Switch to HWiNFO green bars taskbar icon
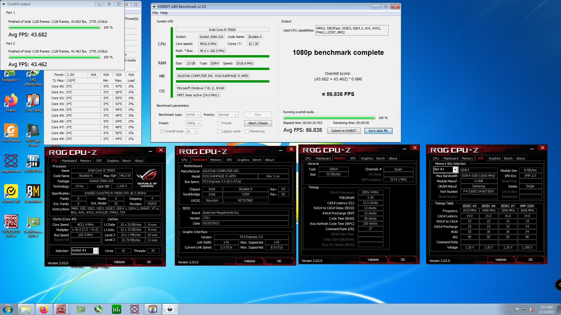Viewport: 561px width, 315px height. point(117,309)
